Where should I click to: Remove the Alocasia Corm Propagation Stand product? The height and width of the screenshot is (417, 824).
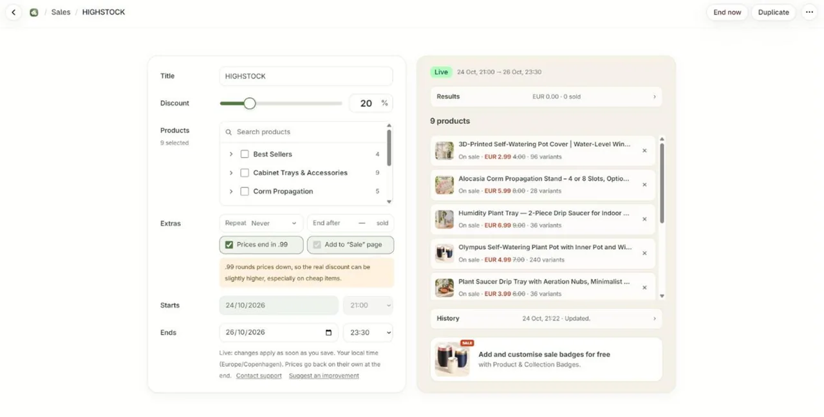point(644,185)
